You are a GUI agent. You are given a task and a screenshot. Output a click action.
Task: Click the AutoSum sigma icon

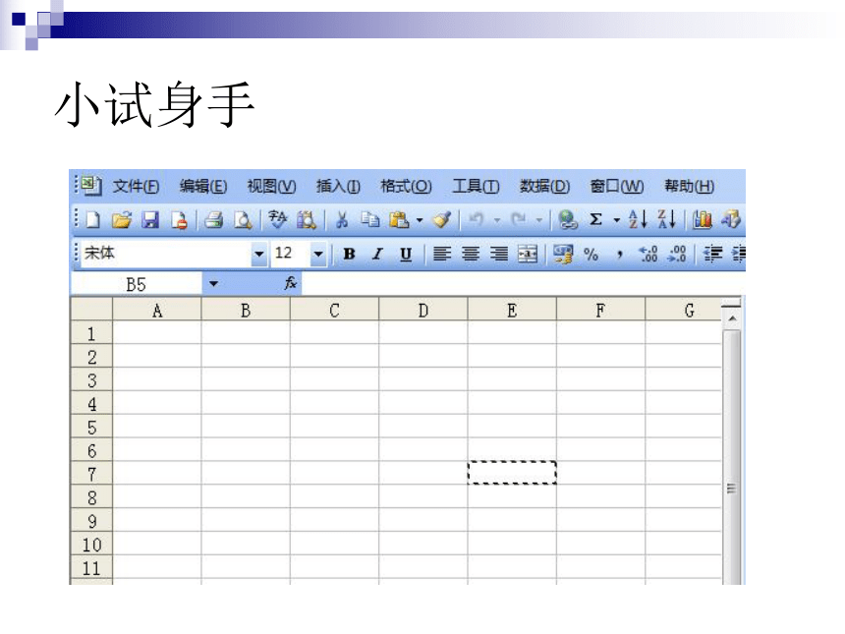595,220
